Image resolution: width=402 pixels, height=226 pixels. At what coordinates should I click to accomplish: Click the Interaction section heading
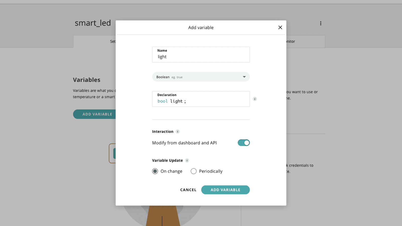(x=163, y=131)
